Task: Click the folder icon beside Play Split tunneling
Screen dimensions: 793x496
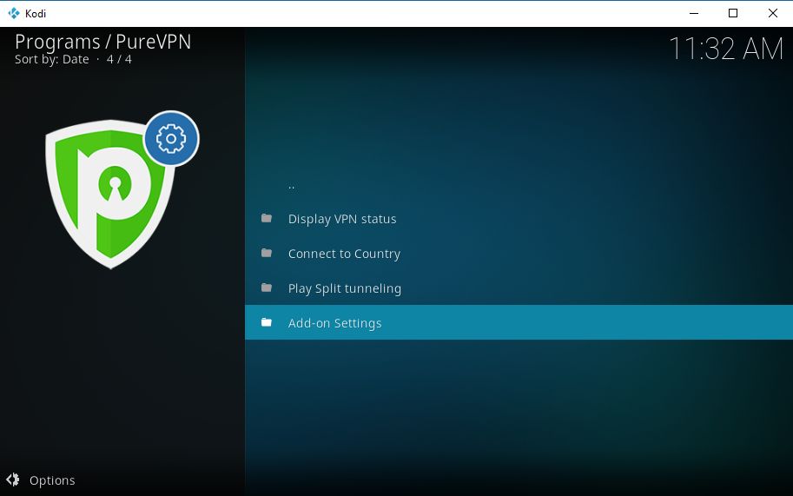Action: pos(267,288)
